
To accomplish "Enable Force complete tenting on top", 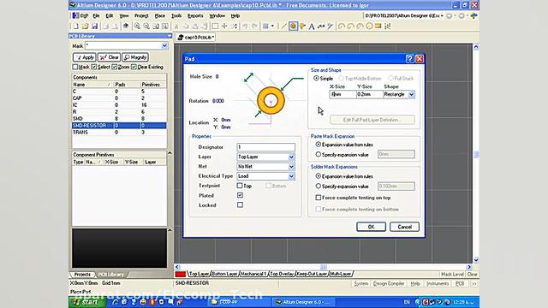I will (x=318, y=198).
